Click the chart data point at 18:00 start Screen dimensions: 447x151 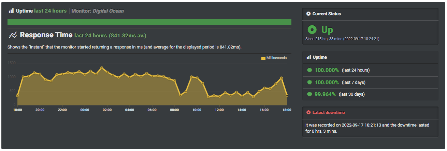tap(17, 96)
